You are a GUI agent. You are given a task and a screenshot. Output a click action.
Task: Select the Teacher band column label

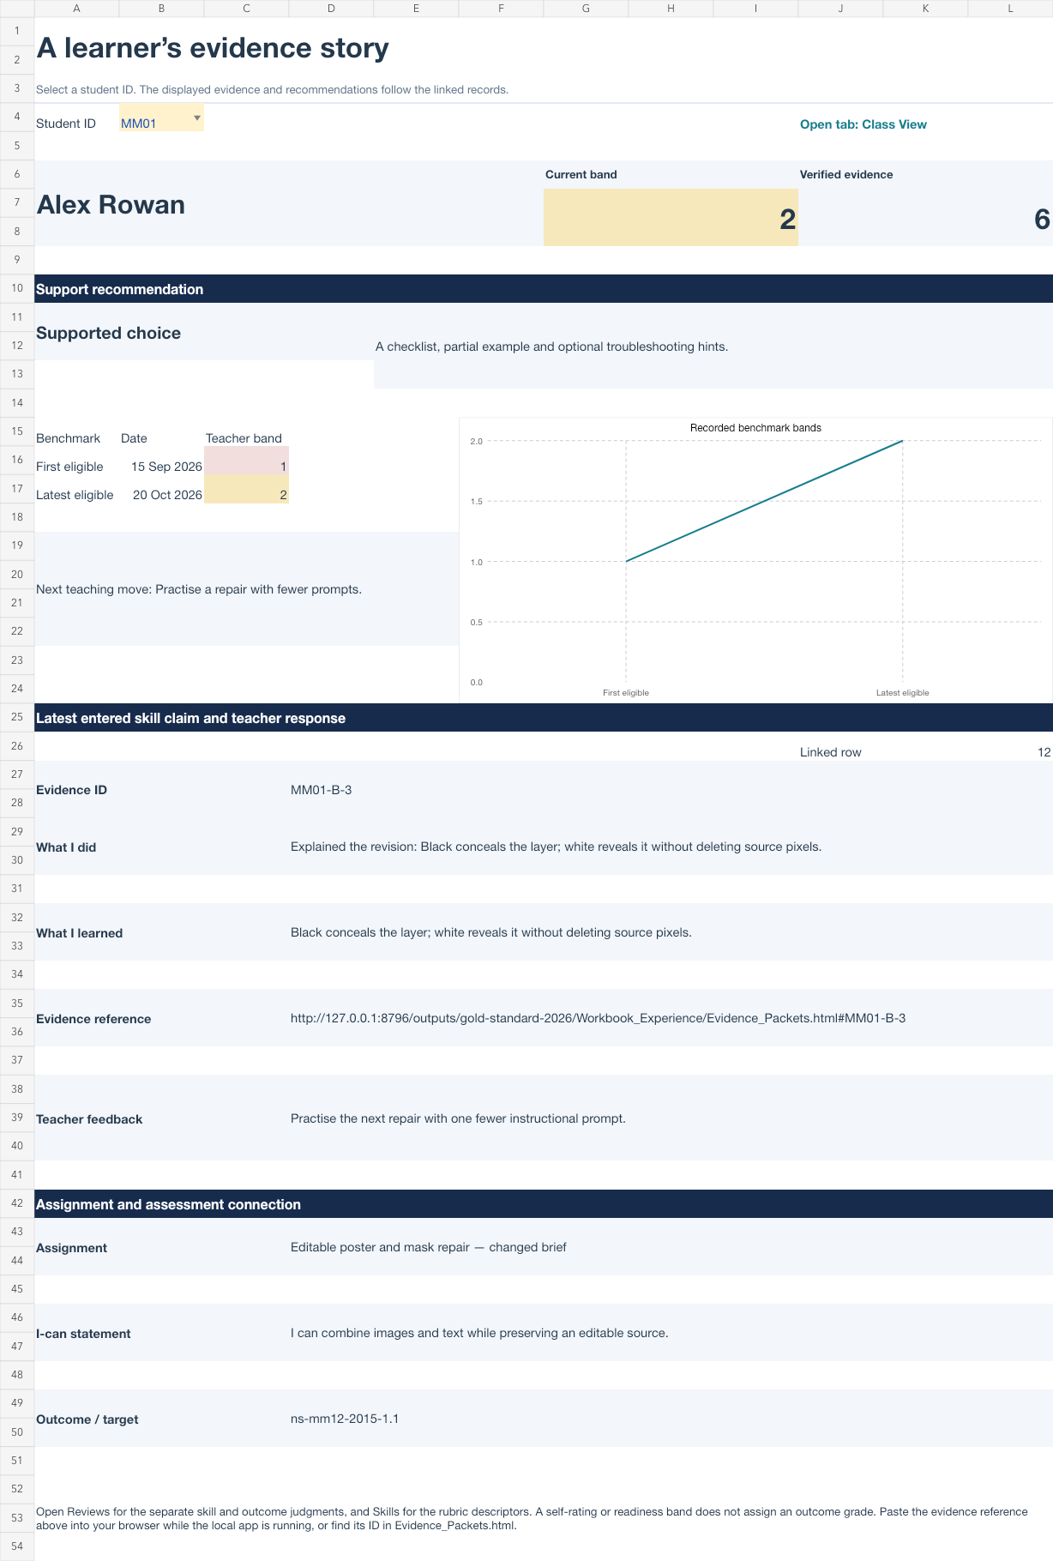click(244, 438)
